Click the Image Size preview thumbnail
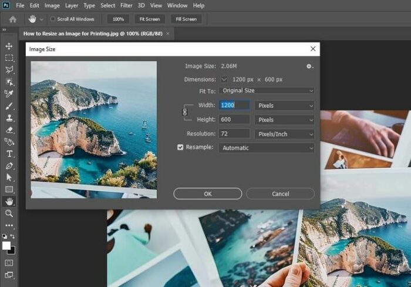The height and width of the screenshot is (287, 411). point(94,130)
